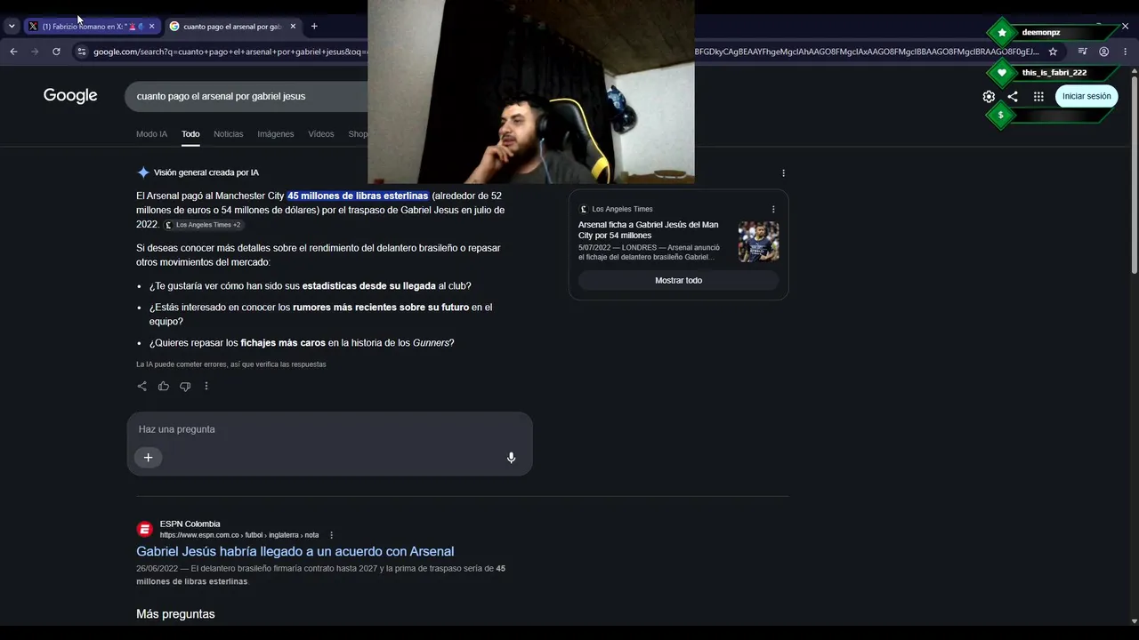The width and height of the screenshot is (1139, 640).
Task: Share the AI overview answer
Action: pos(142,386)
